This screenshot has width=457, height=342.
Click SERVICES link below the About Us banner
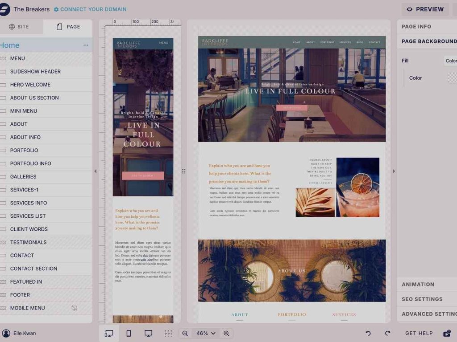344,315
